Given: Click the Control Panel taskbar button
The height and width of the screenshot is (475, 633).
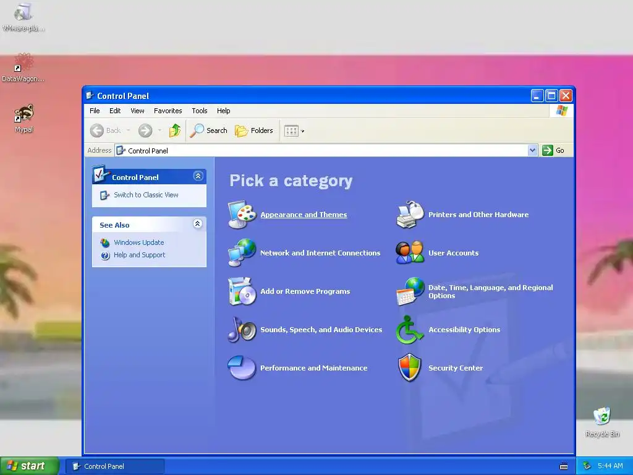Looking at the screenshot, I should pos(115,466).
